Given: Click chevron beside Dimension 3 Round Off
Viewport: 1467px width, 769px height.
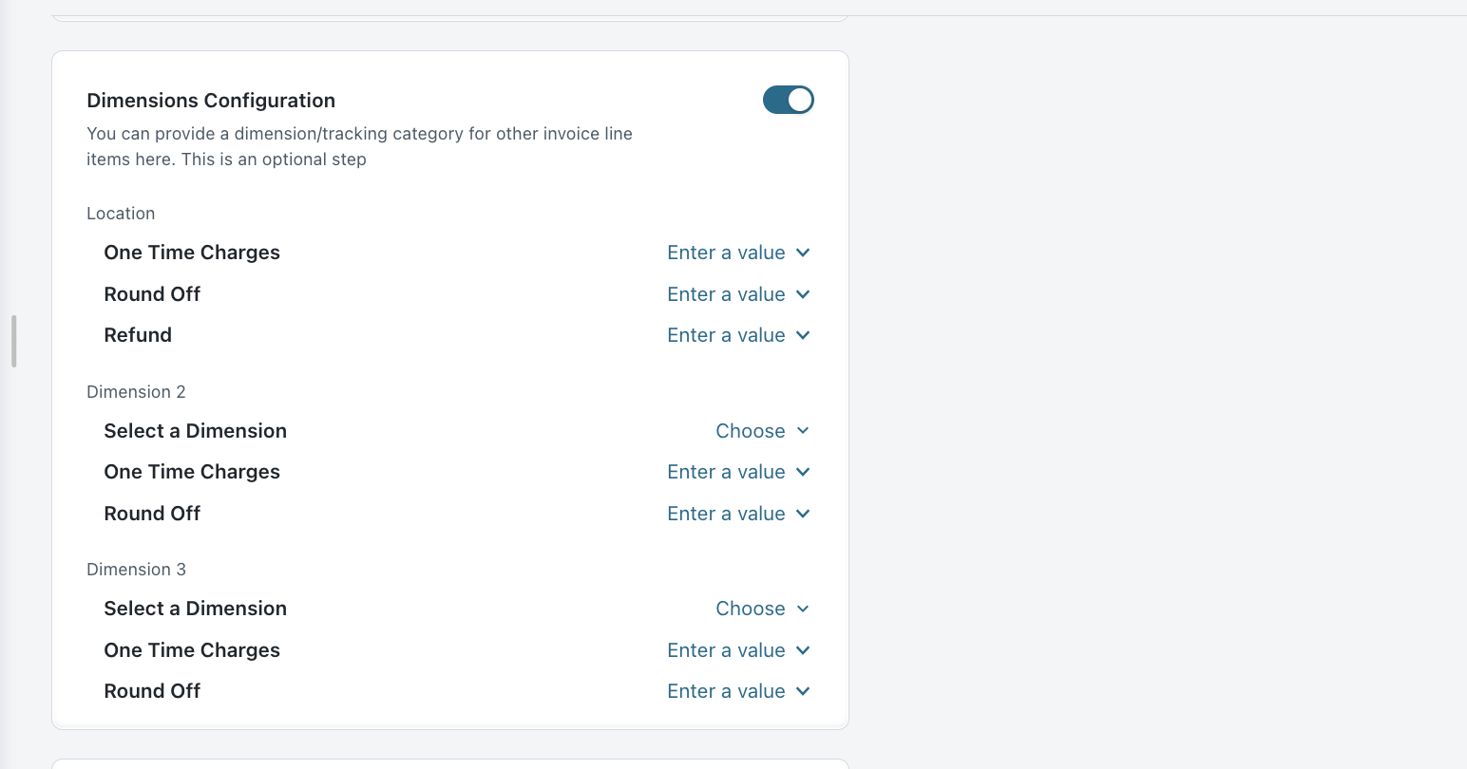Looking at the screenshot, I should click(803, 691).
